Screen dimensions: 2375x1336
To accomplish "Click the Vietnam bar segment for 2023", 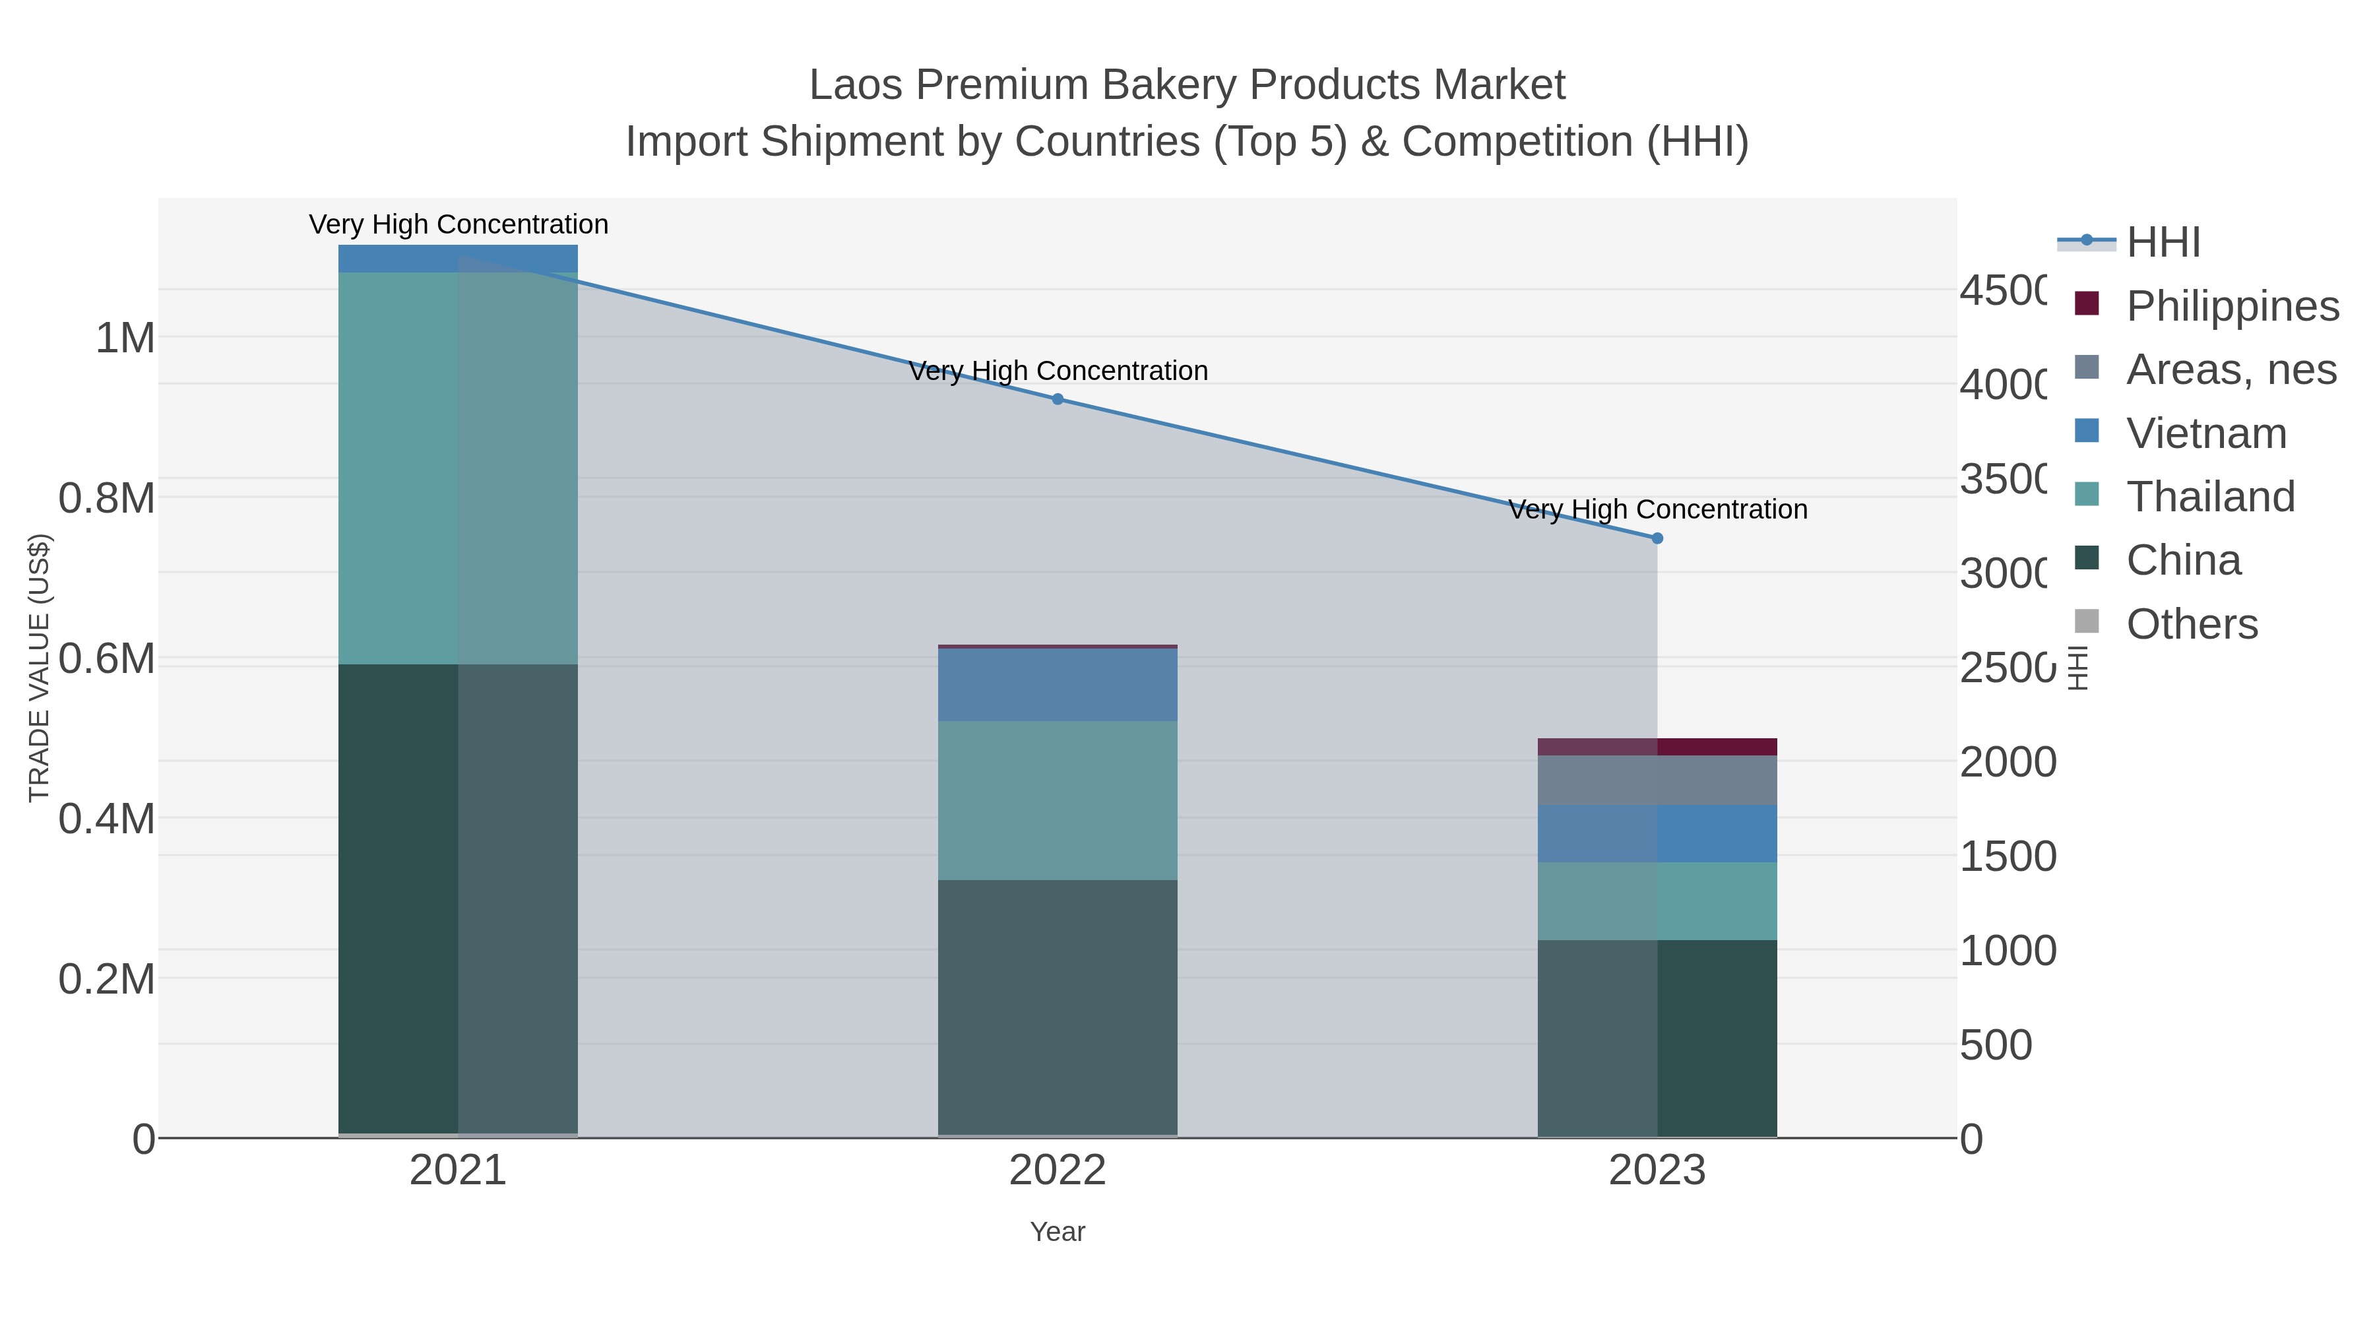I will coord(1657,835).
